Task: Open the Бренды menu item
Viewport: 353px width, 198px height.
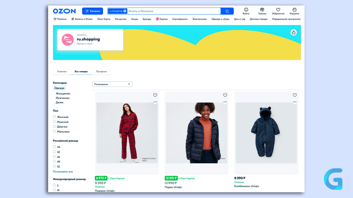Action: (x=147, y=19)
